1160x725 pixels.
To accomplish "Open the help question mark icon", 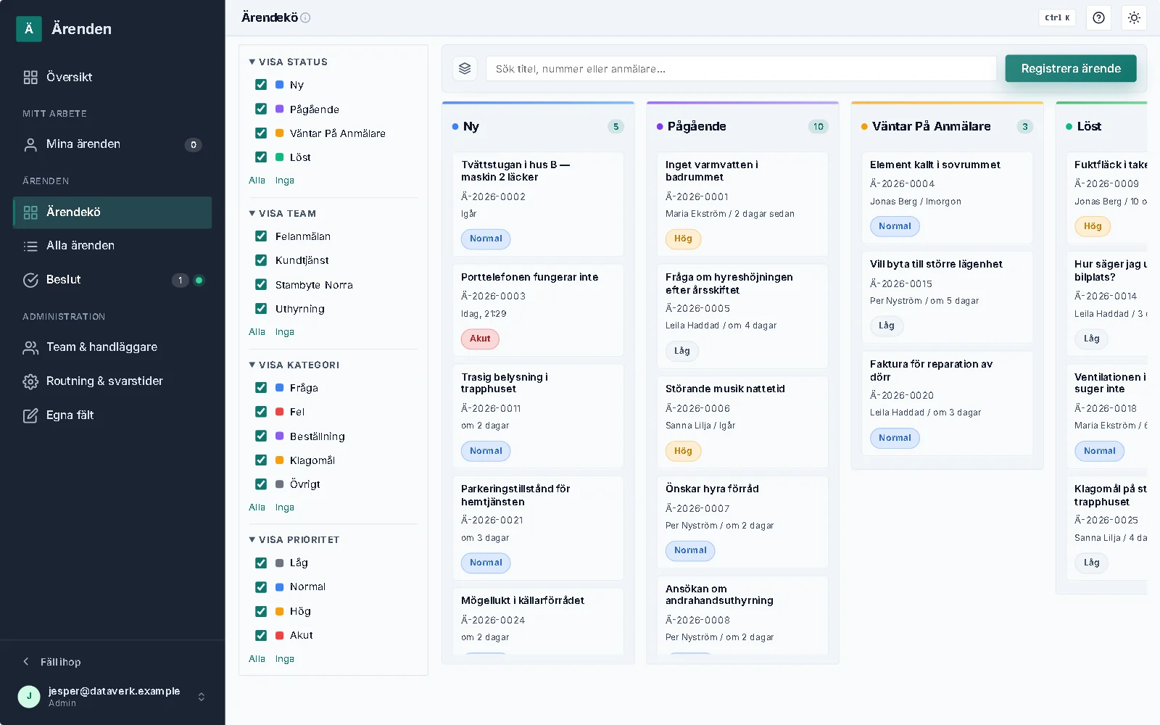I will click(x=1099, y=18).
